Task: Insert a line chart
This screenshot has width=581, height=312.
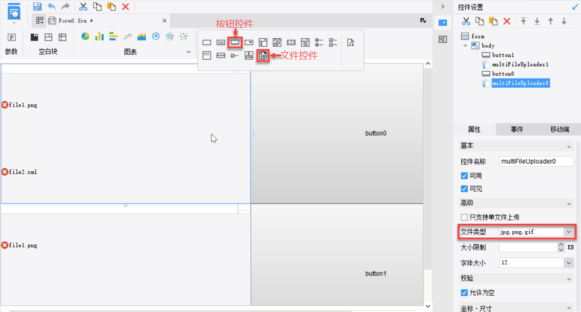Action: click(127, 37)
